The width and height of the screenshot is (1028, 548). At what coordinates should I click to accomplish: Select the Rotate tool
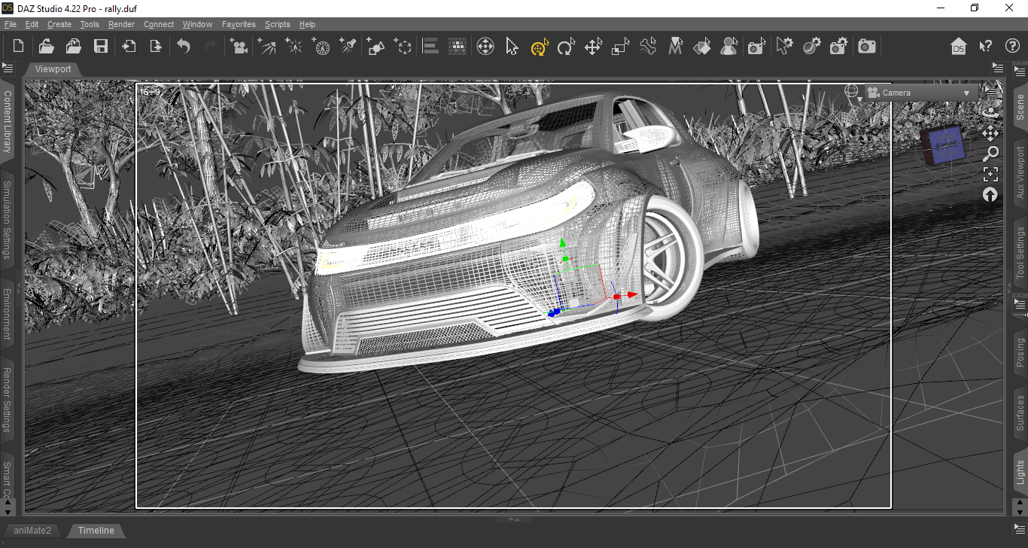(x=566, y=47)
